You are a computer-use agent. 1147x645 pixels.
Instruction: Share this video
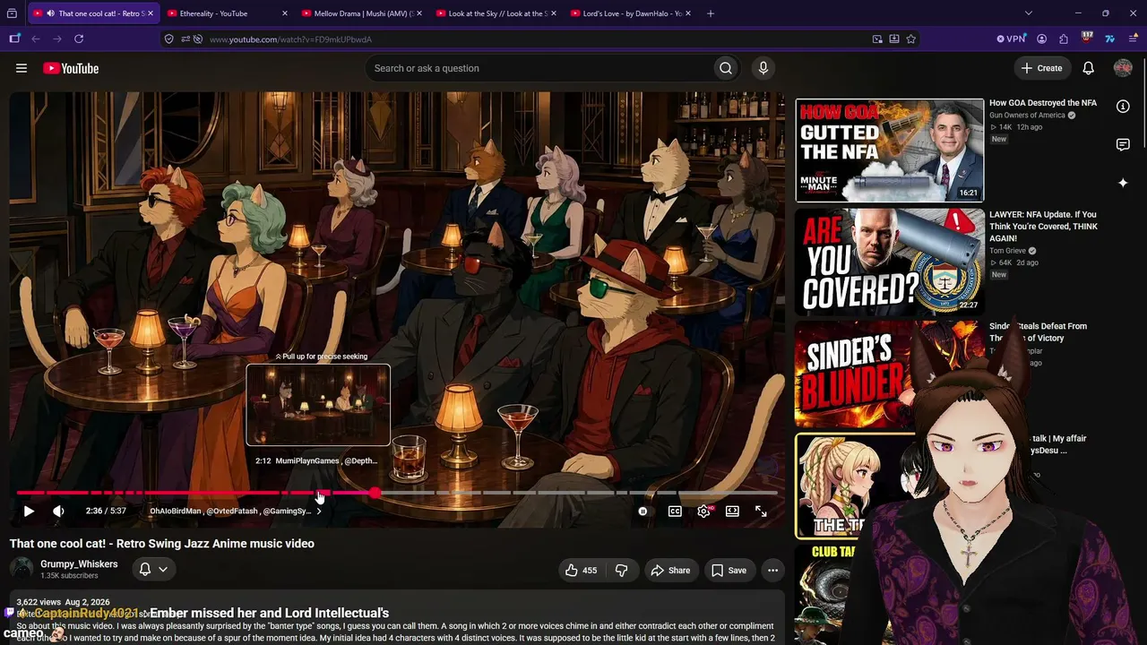coord(670,570)
